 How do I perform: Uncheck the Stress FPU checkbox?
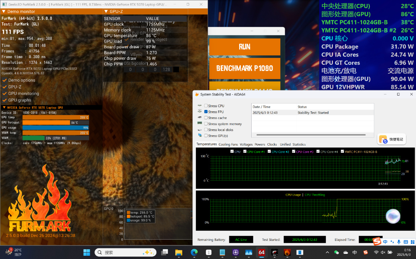(206, 112)
